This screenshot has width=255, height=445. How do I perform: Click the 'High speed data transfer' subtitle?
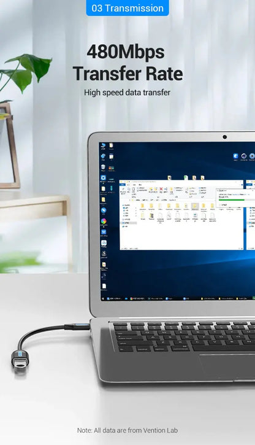tap(128, 93)
